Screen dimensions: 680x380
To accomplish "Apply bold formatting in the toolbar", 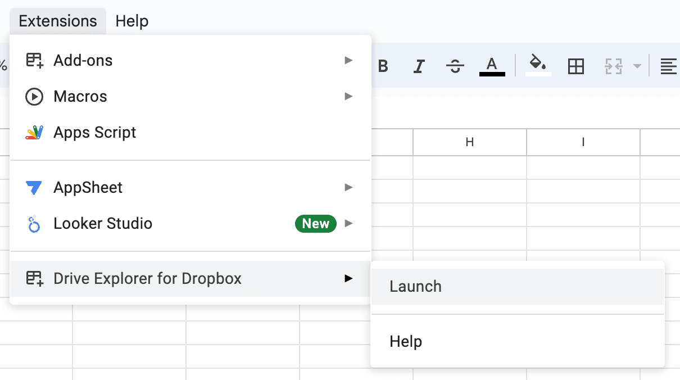I will pos(383,66).
